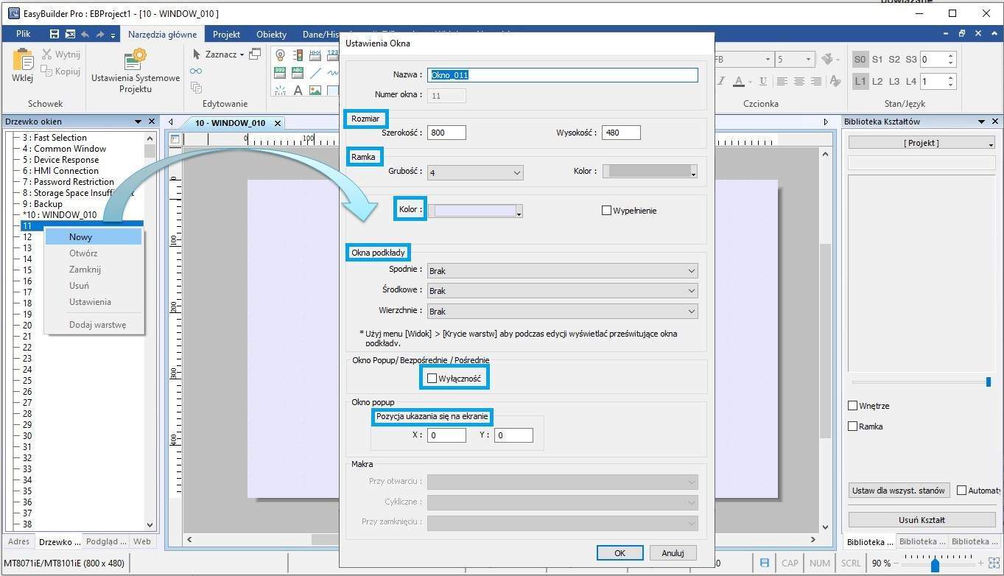The height and width of the screenshot is (576, 1004).
Task: Open the Środkowe underlay dropdown
Action: (x=562, y=291)
